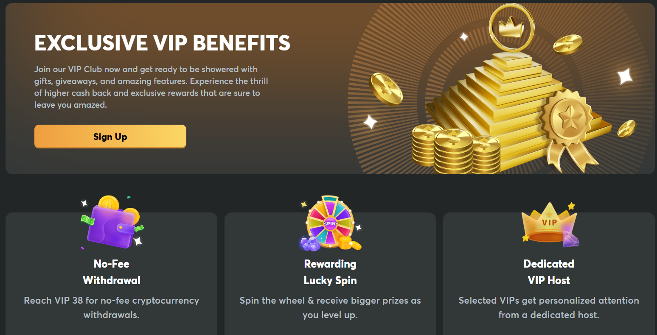Click the Rewarding Lucky Spin heading

(330, 272)
